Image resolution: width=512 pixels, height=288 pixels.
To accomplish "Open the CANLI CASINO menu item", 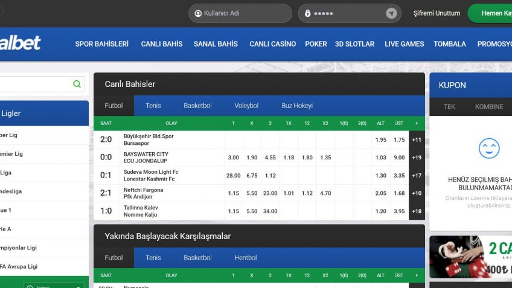I will [272, 44].
